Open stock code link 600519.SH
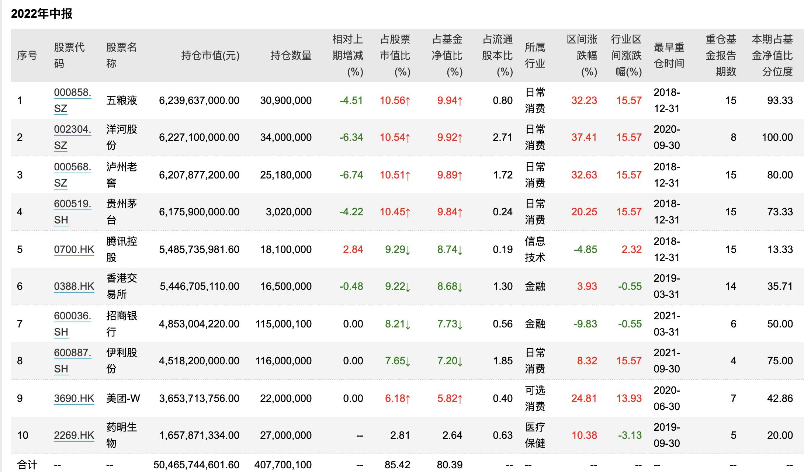 point(73,212)
